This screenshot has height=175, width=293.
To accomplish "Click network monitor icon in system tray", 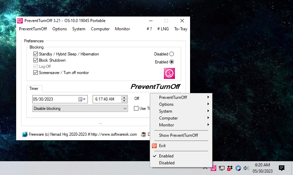I will click(222, 168).
